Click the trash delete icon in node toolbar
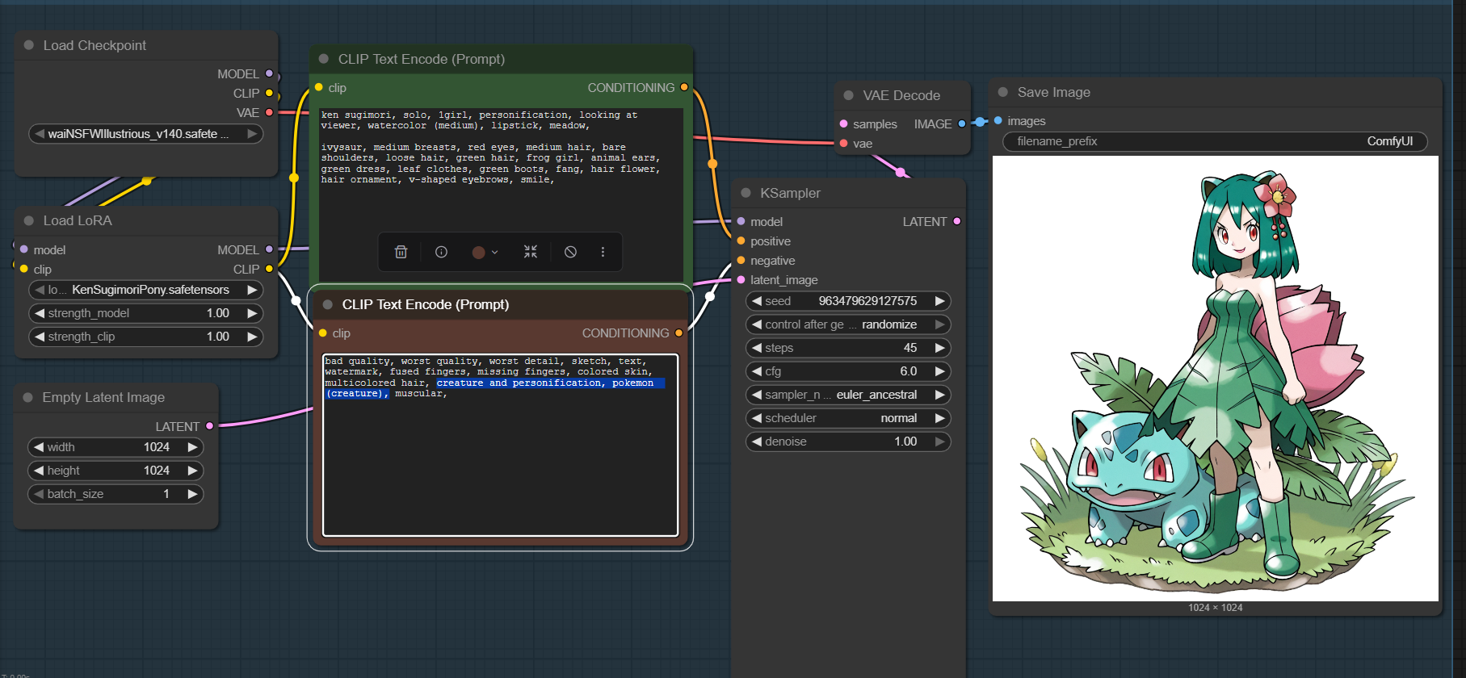This screenshot has height=678, width=1466. click(401, 252)
